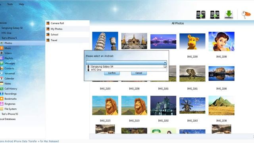
Task: Click the File System sidebar icon
Action: pos(2,109)
